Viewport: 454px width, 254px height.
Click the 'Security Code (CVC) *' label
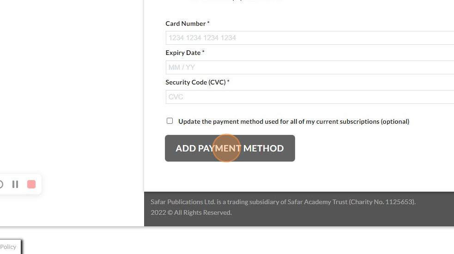197,82
